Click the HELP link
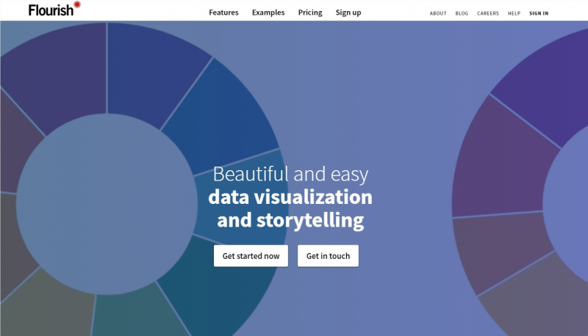This screenshot has height=336, width=588. tap(514, 13)
